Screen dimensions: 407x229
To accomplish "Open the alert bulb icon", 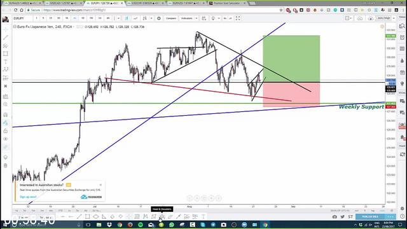I will pyautogui.click(x=213, y=18).
